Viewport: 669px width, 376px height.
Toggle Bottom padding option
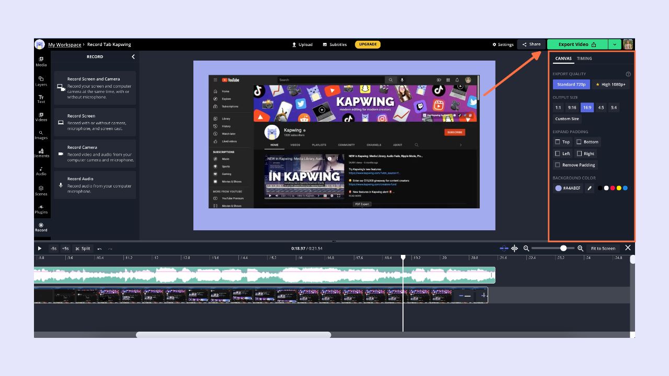pyautogui.click(x=587, y=142)
